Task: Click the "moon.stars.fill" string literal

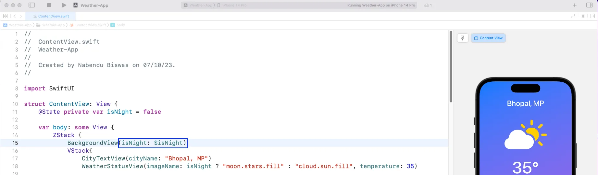Action: 253,166
